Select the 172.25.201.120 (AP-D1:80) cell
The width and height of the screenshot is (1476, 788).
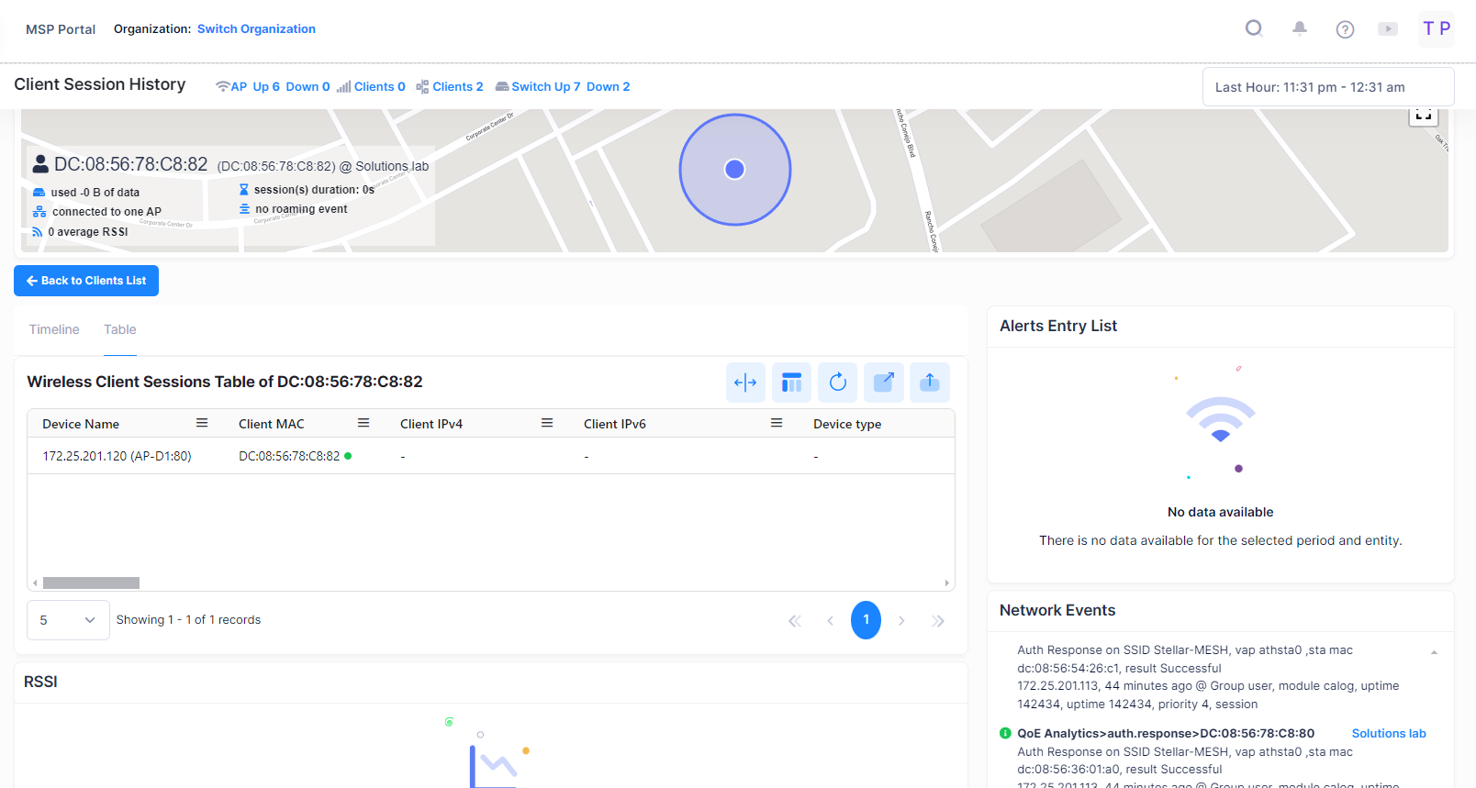pyautogui.click(x=117, y=456)
